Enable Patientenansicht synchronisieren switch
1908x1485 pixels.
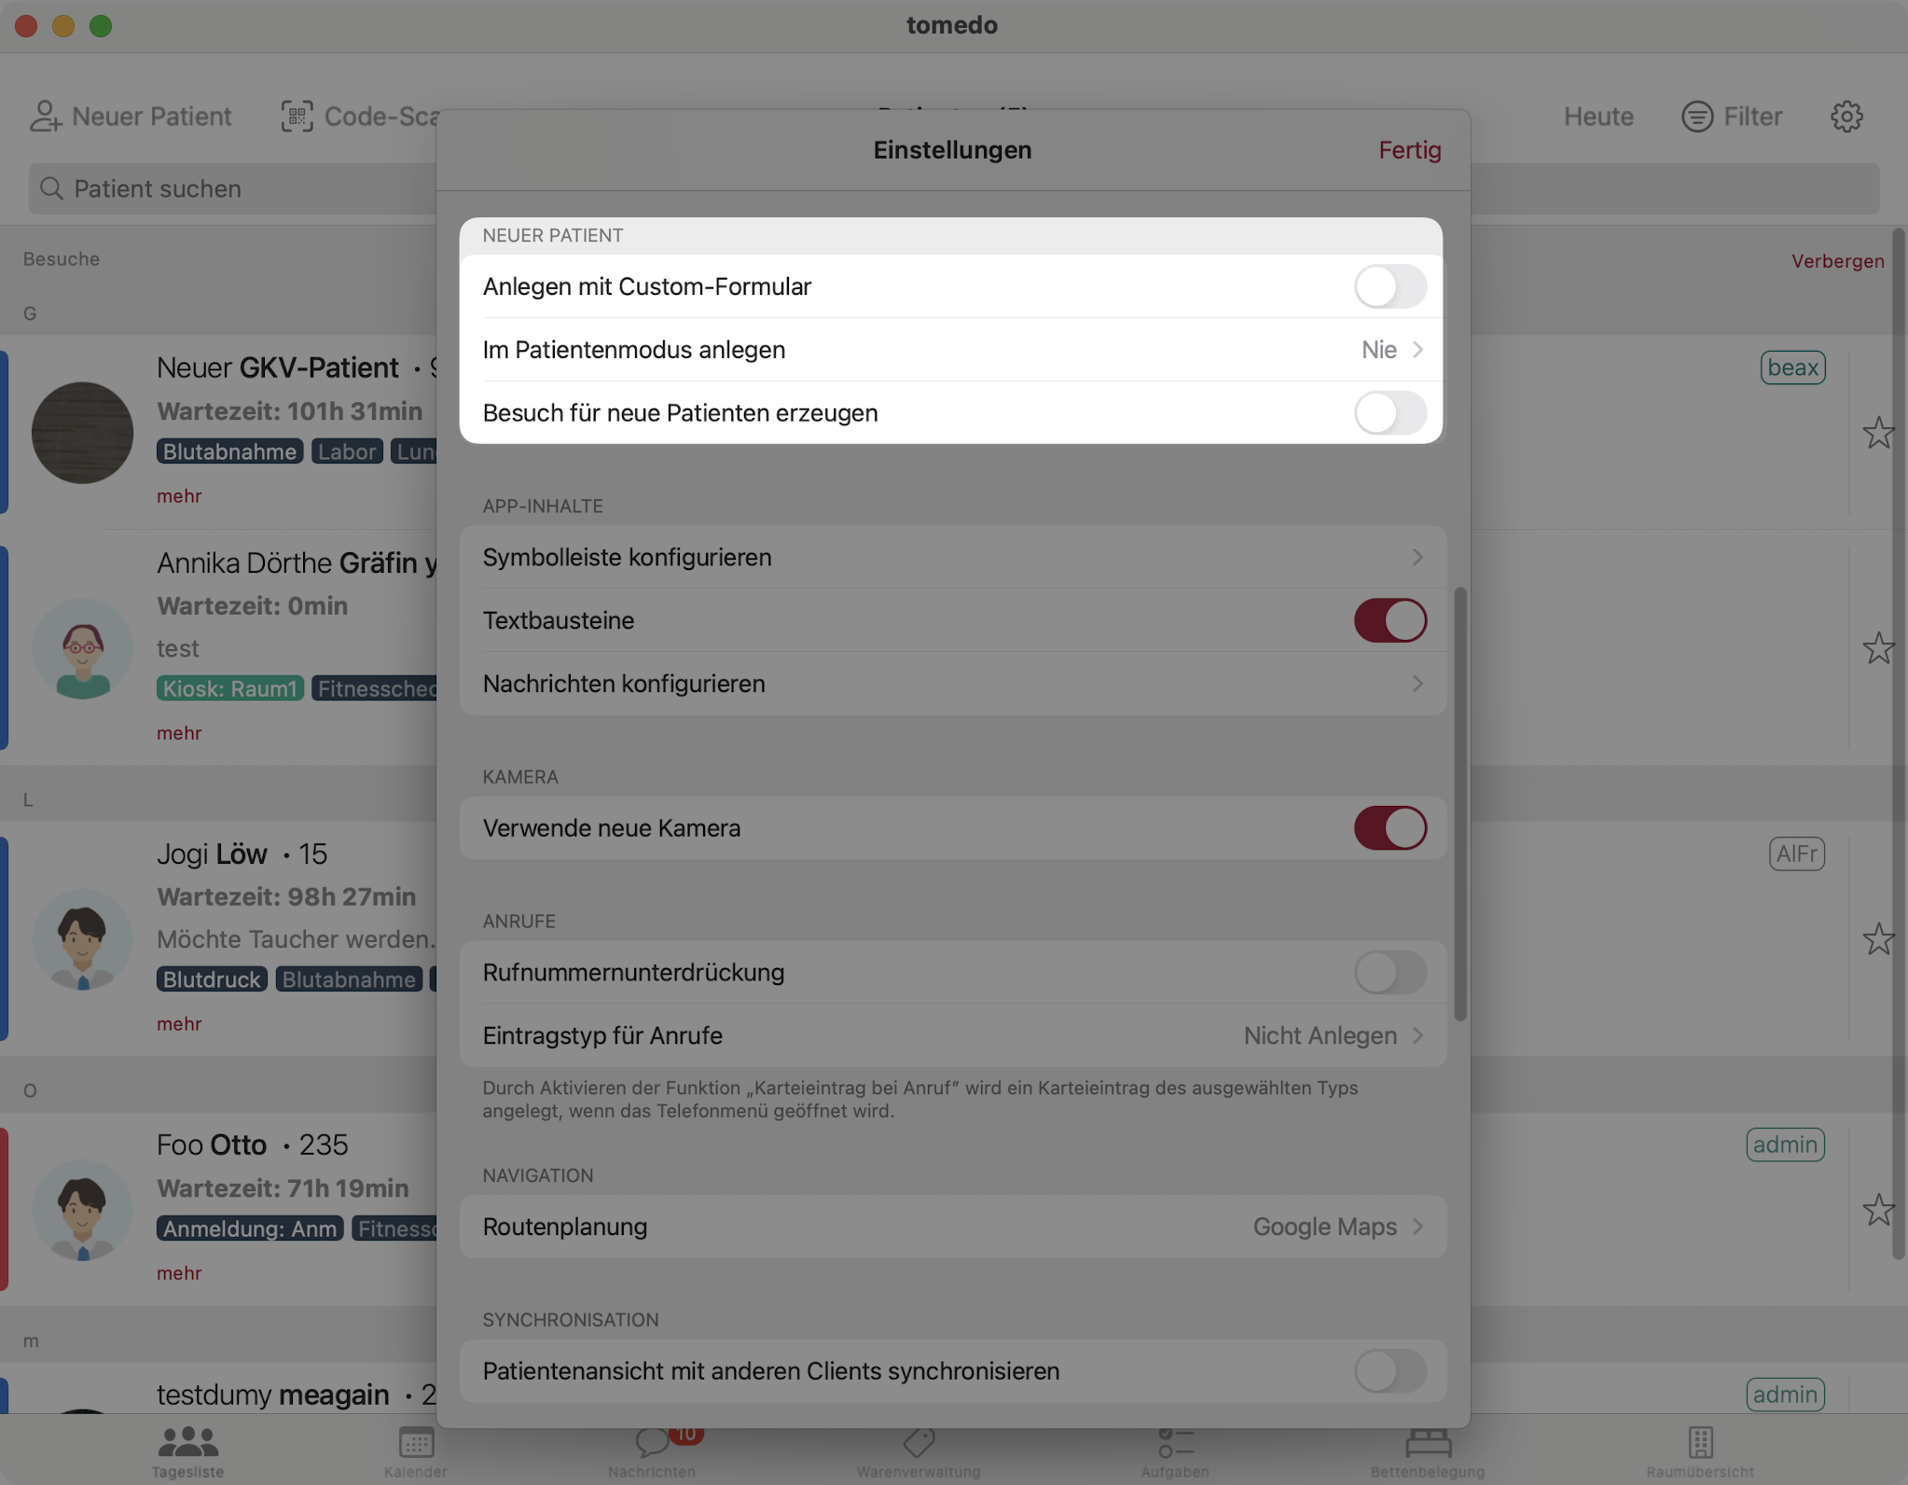click(1390, 1371)
